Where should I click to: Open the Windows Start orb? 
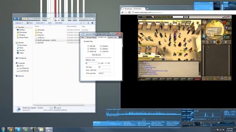(x=3, y=129)
